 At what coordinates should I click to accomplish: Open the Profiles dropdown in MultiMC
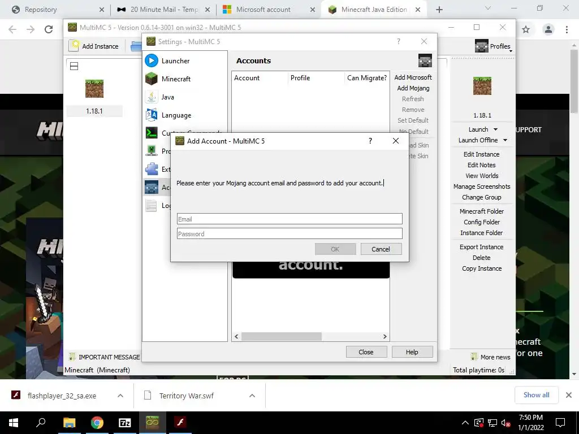pyautogui.click(x=494, y=46)
